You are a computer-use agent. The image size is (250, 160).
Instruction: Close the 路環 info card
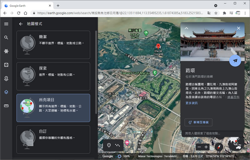pos(238,28)
